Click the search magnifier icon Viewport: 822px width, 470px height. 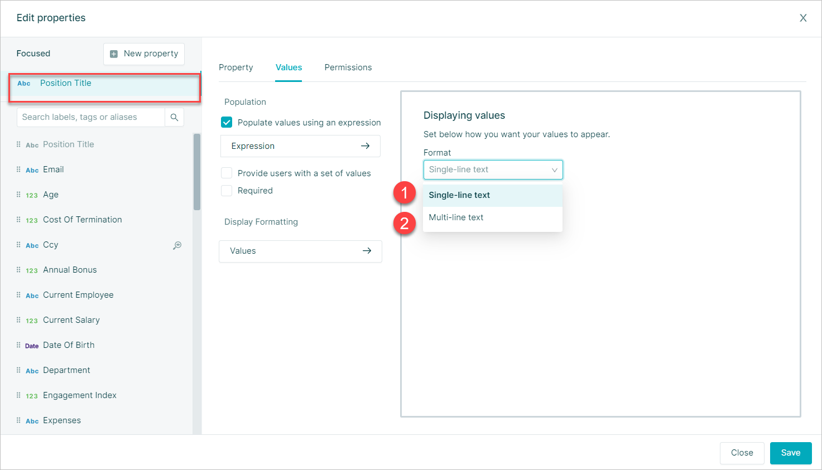(x=174, y=117)
